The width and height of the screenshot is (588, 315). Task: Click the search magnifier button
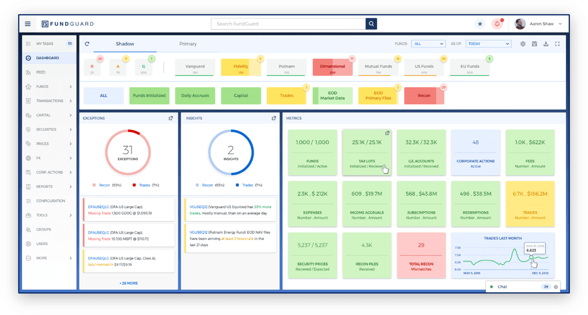click(x=371, y=24)
